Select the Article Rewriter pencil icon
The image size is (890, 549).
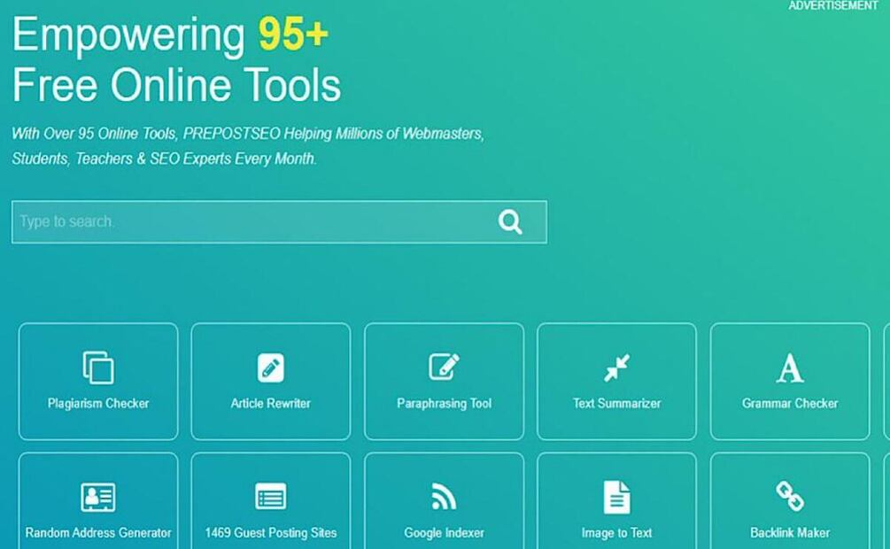(x=271, y=367)
